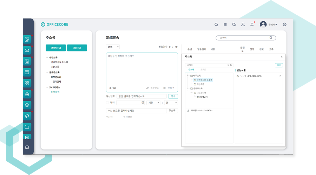Open the mail icon in left sidebar
The height and width of the screenshot is (175, 316).
pos(27,50)
